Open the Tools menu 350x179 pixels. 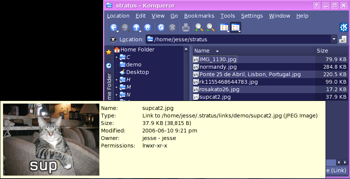pyautogui.click(x=228, y=16)
